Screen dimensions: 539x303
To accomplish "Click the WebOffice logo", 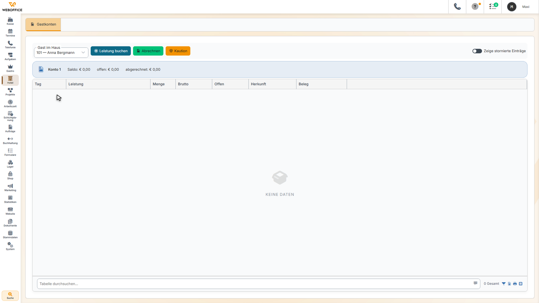I will pyautogui.click(x=12, y=7).
